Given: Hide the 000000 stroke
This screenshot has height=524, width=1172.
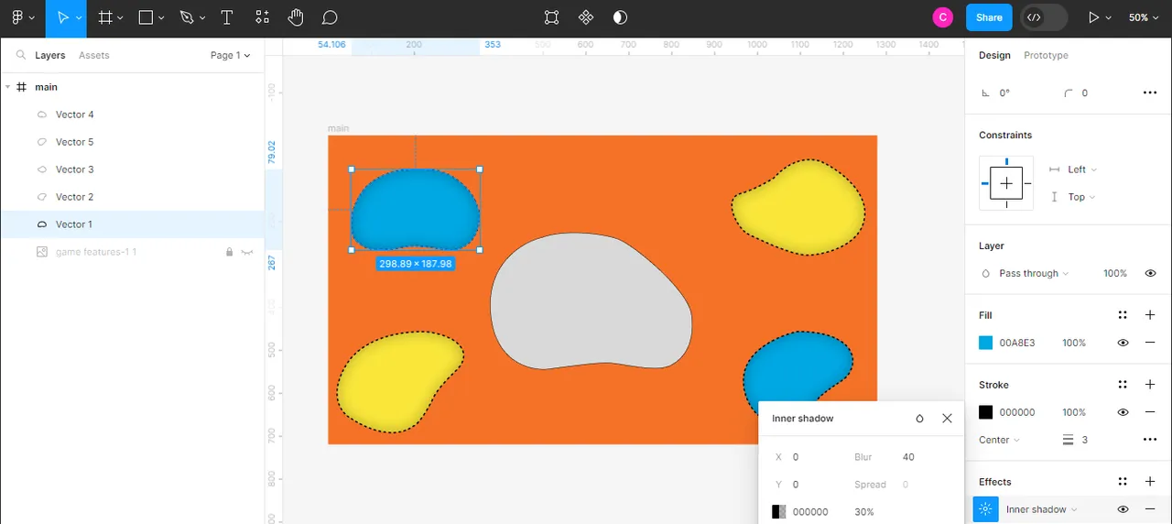Looking at the screenshot, I should [1123, 412].
